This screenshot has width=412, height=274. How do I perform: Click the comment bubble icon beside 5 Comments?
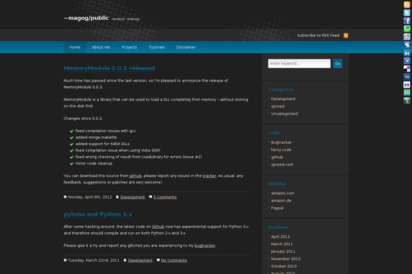(x=150, y=197)
